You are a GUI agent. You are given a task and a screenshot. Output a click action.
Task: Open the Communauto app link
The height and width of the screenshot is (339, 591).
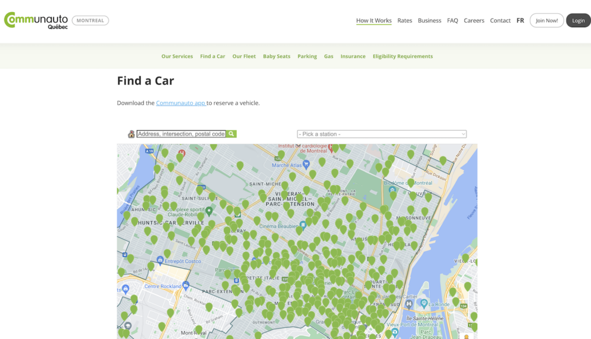pyautogui.click(x=180, y=103)
